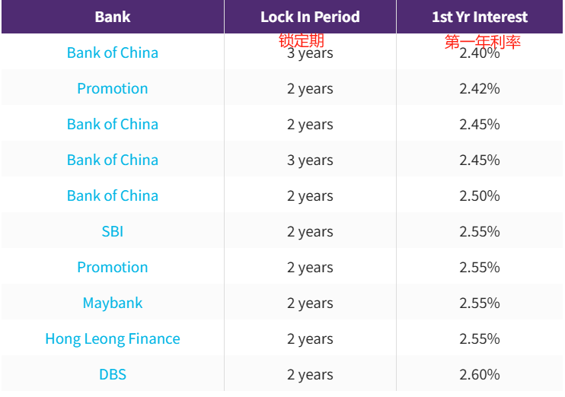Open the Hong Leong Finance link
Image resolution: width=565 pixels, height=397 pixels.
click(x=113, y=338)
